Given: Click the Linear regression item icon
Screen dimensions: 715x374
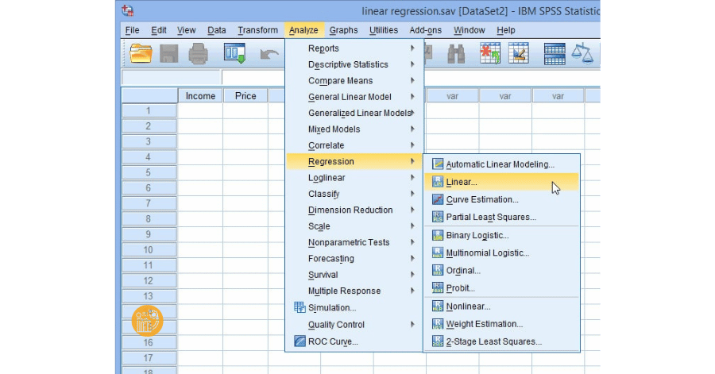Looking at the screenshot, I should coord(438,182).
